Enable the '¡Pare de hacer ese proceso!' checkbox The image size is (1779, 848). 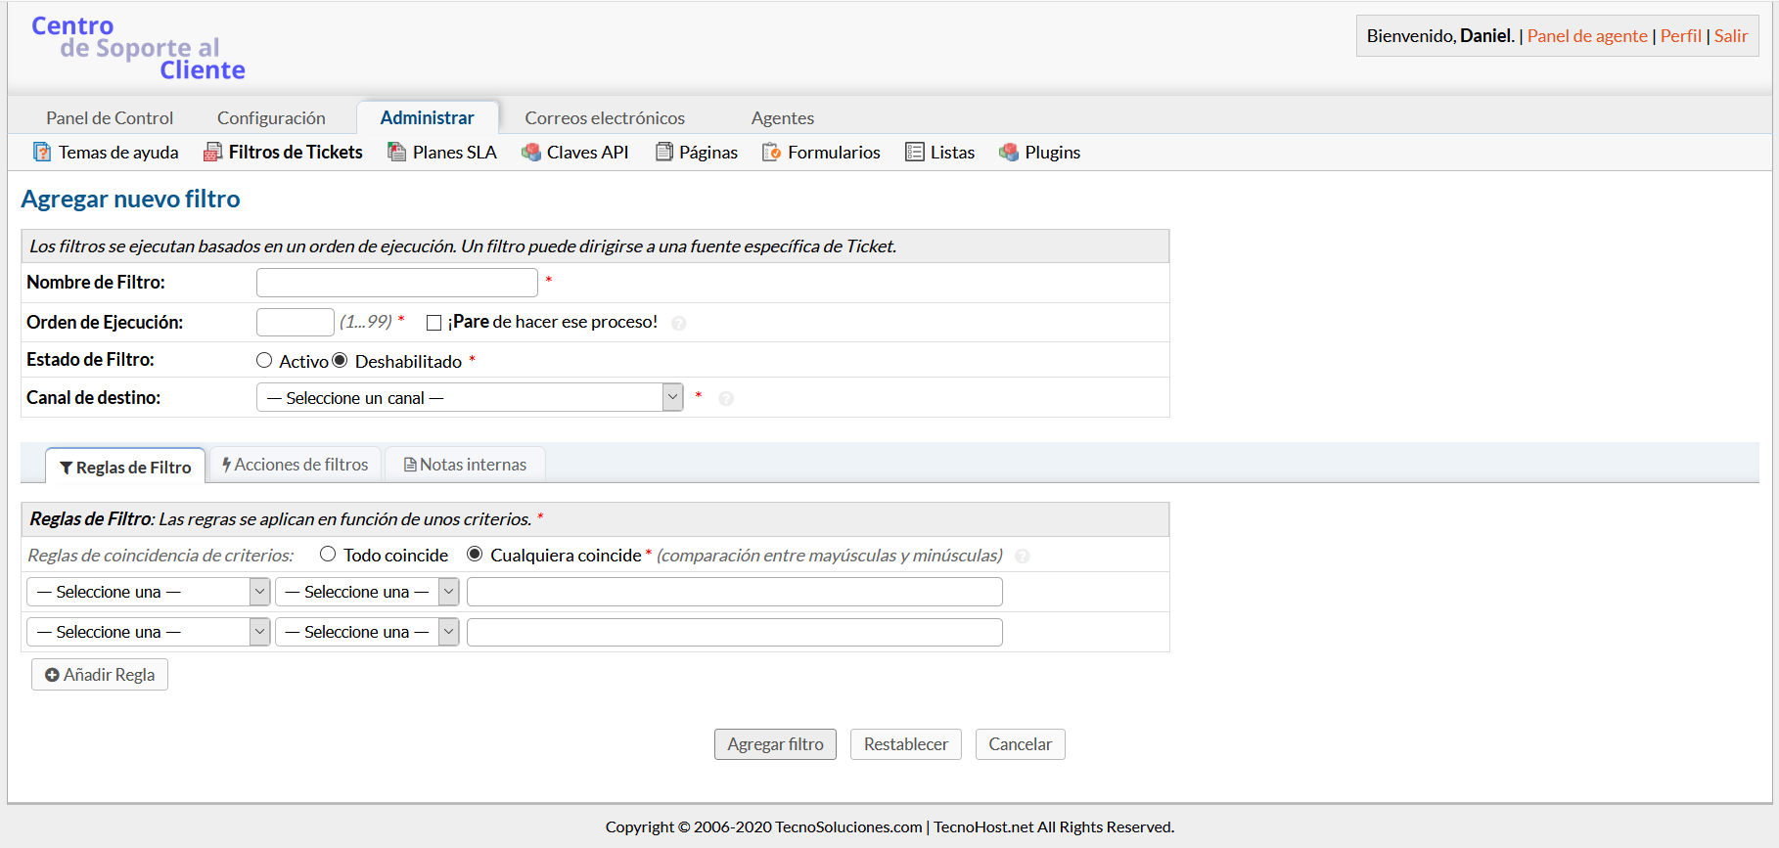[x=434, y=323]
